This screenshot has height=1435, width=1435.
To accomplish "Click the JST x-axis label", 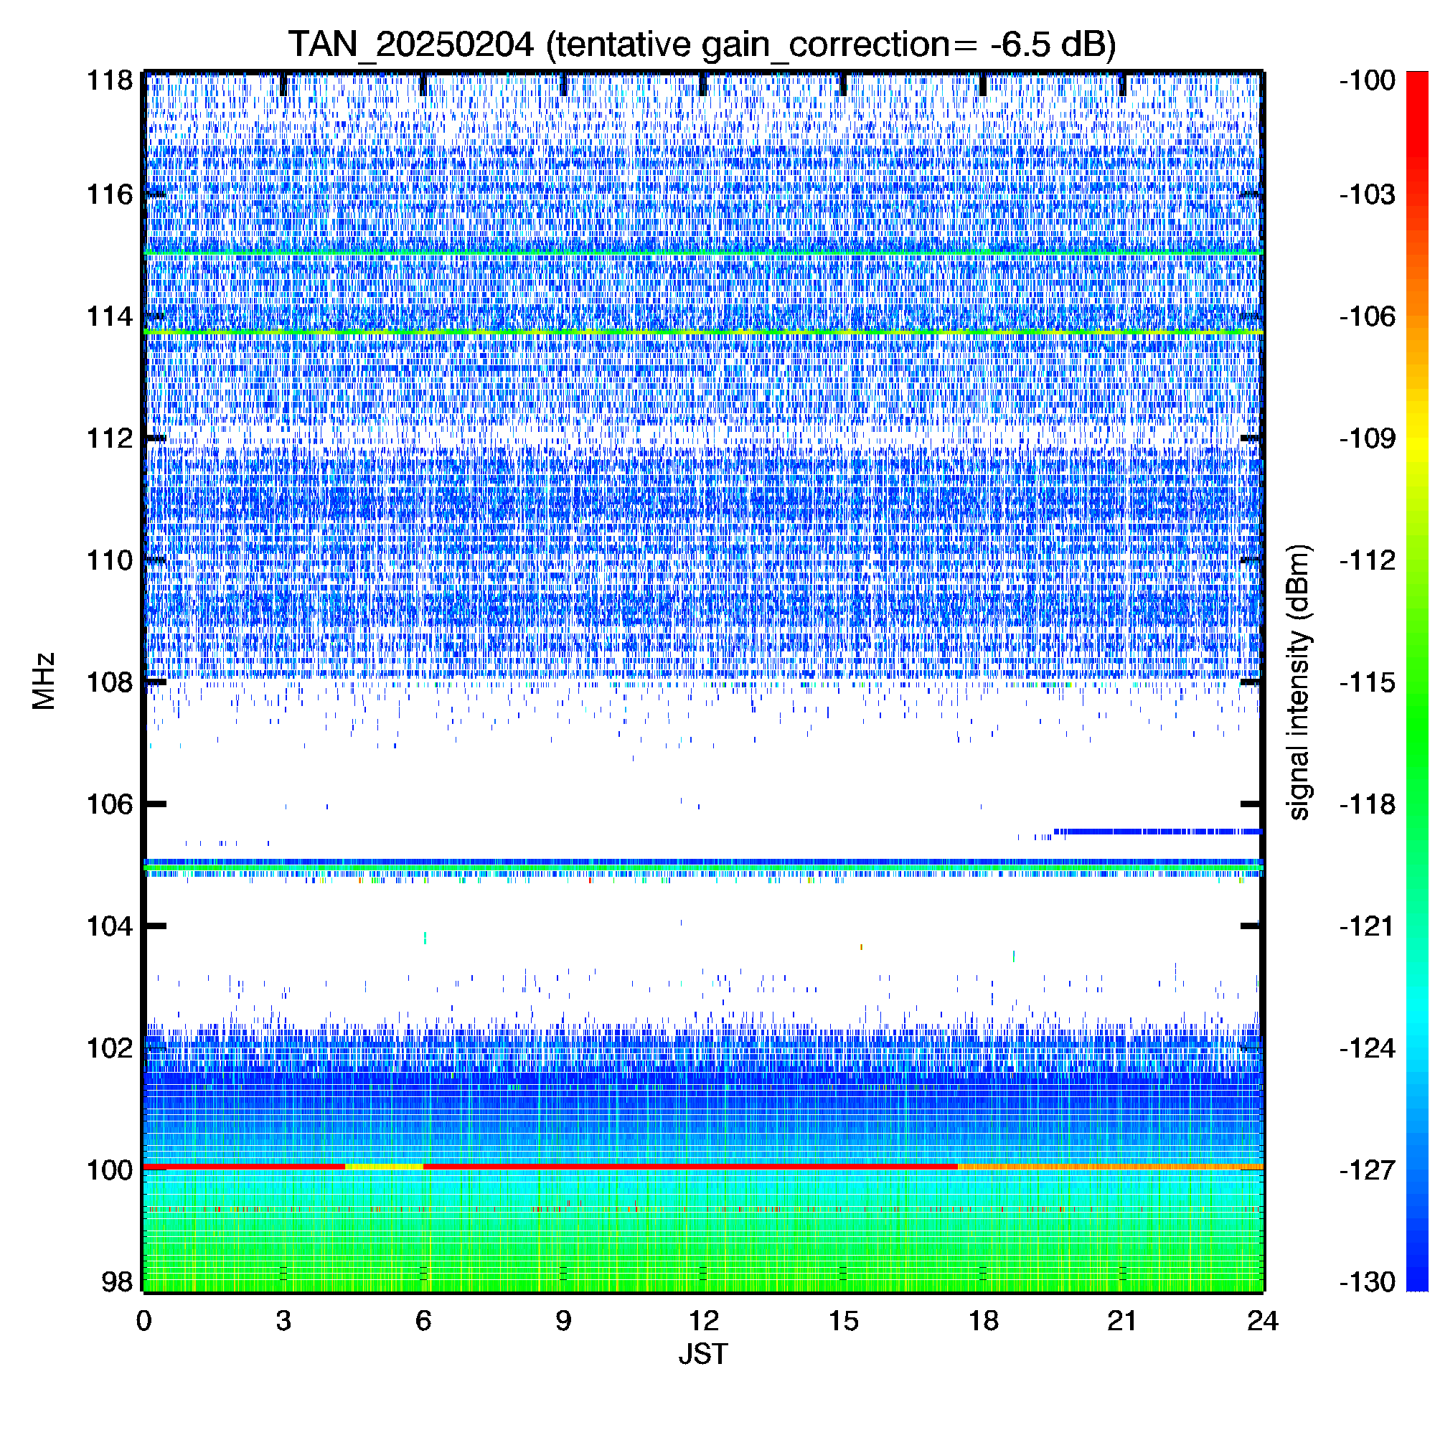I will 702,1354.
